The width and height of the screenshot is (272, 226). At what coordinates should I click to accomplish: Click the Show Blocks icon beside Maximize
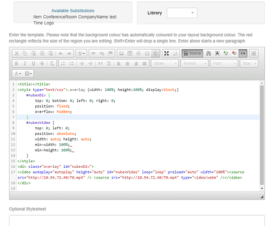pyautogui.click(x=175, y=53)
